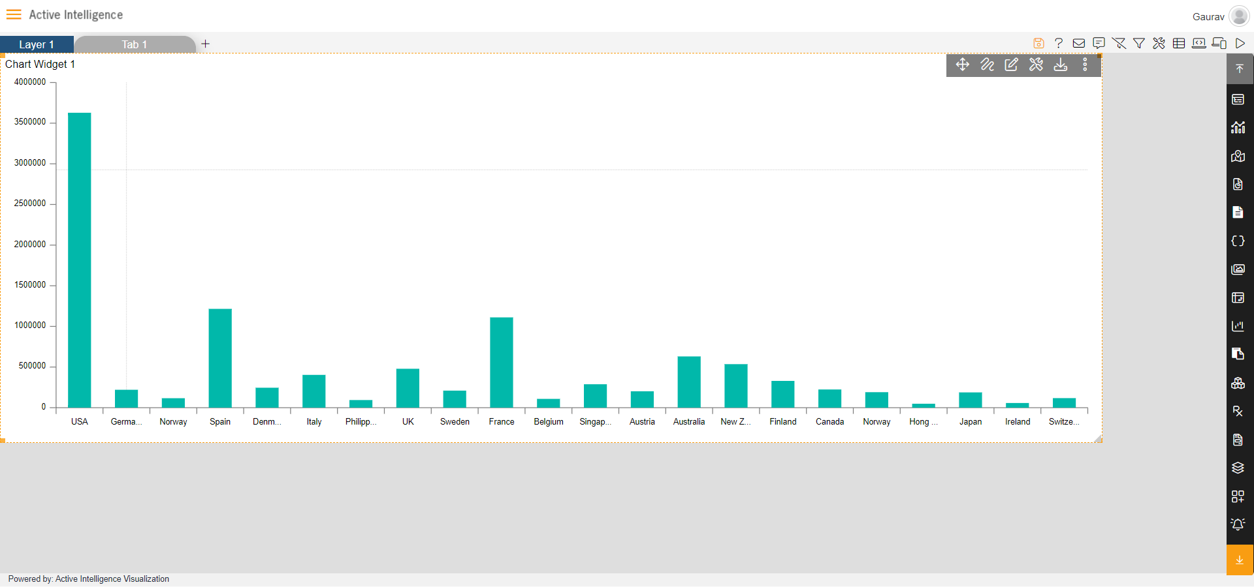Screen dimensions: 1254x587
Task: Click the Gaurav username label
Action: pyautogui.click(x=1208, y=17)
